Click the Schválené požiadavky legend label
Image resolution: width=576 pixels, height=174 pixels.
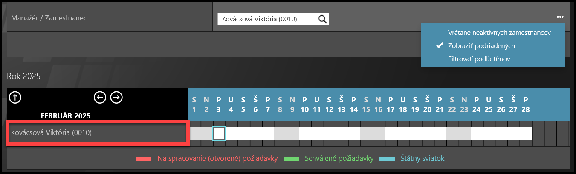point(339,159)
